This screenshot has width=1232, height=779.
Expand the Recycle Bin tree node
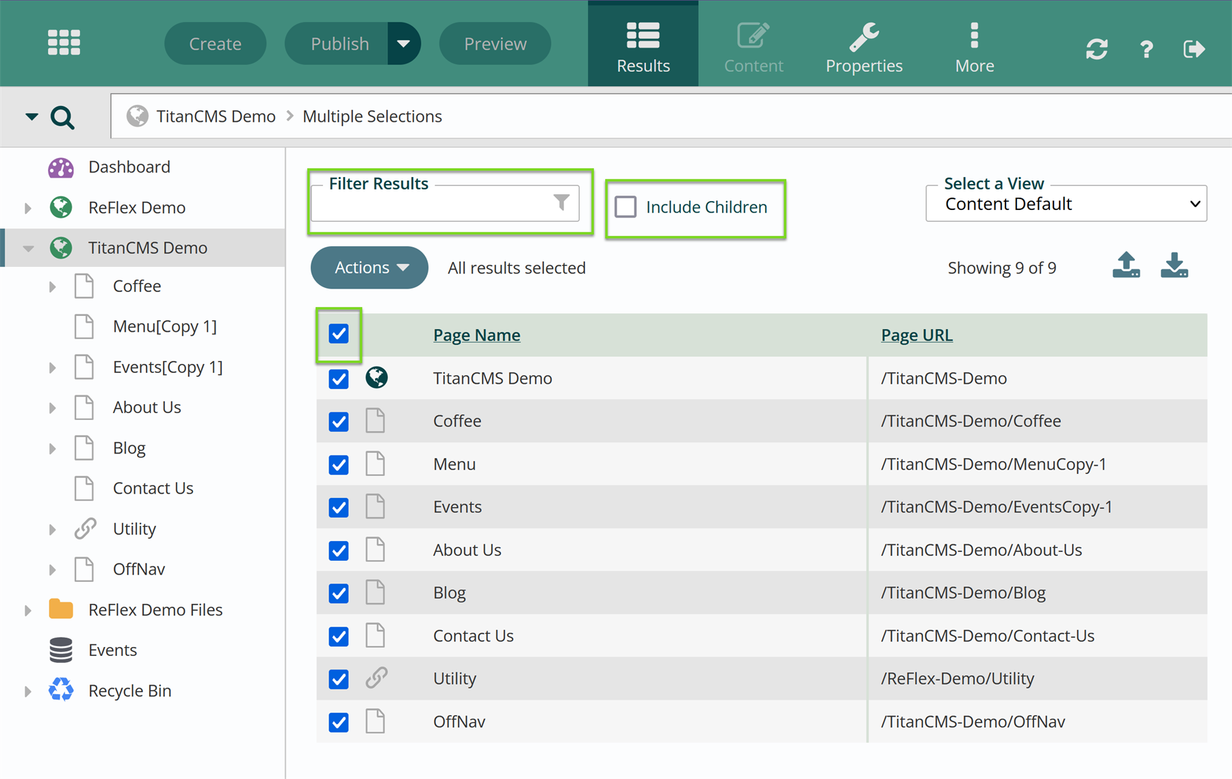point(28,691)
